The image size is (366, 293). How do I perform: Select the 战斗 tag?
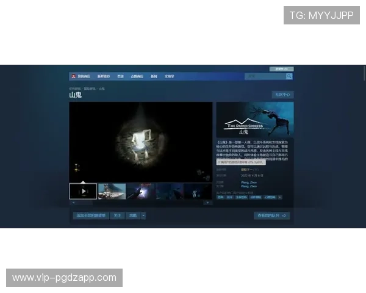click(x=229, y=197)
